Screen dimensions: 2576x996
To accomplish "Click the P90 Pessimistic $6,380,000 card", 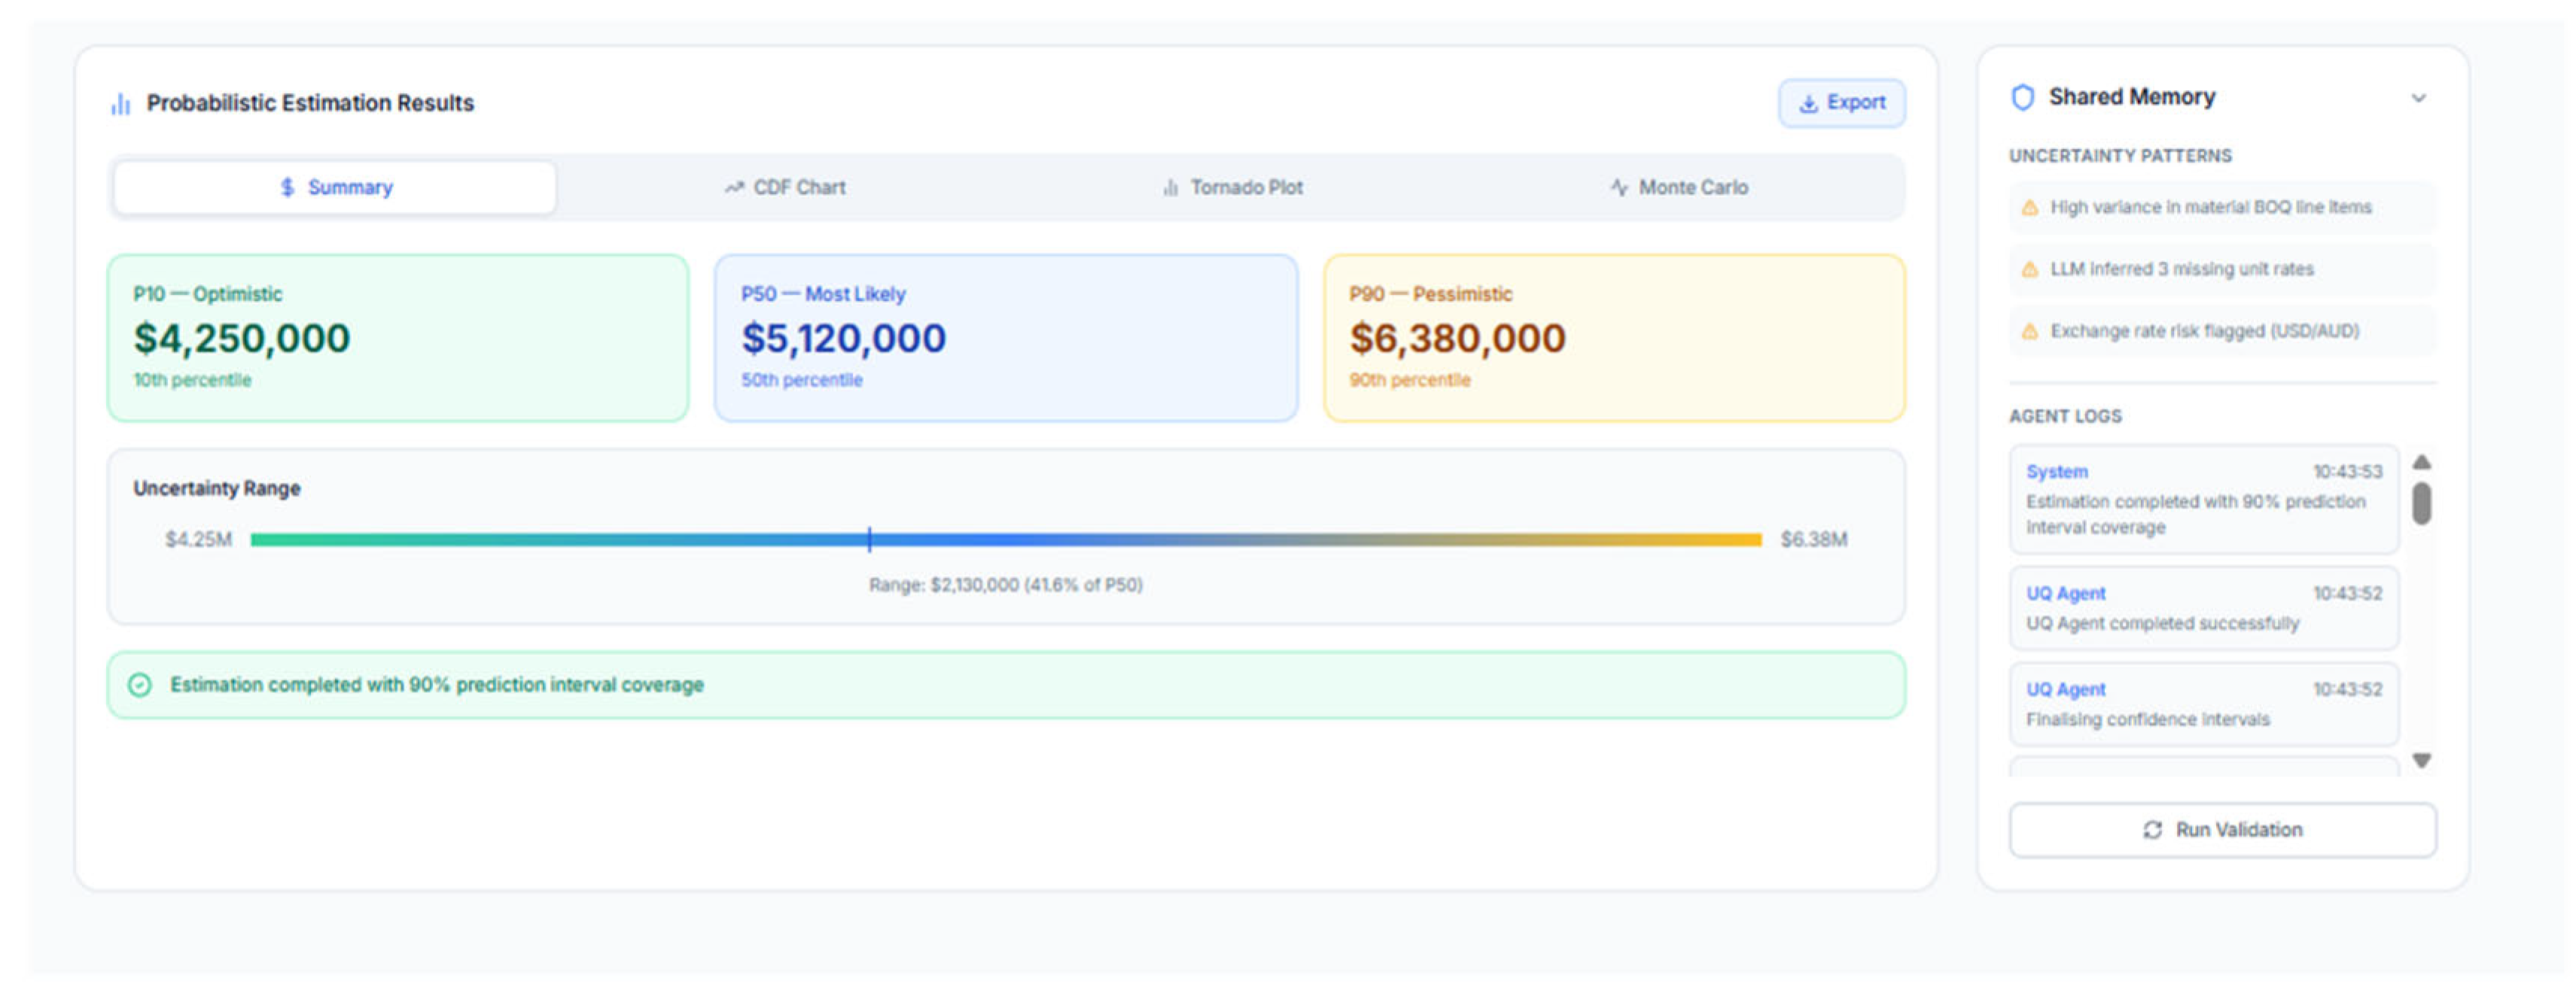I will point(1614,339).
